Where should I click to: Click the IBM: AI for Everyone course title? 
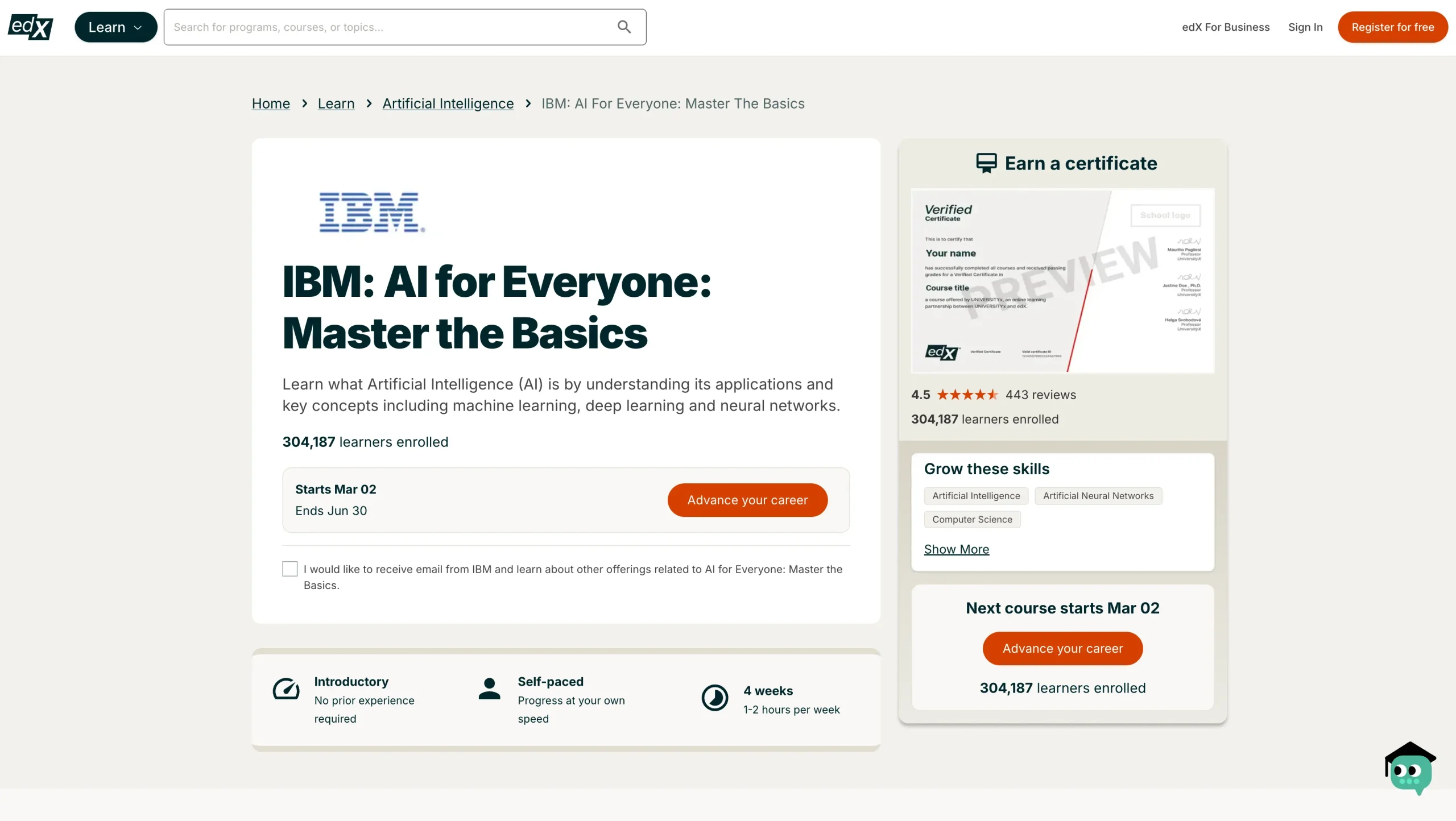coord(497,307)
